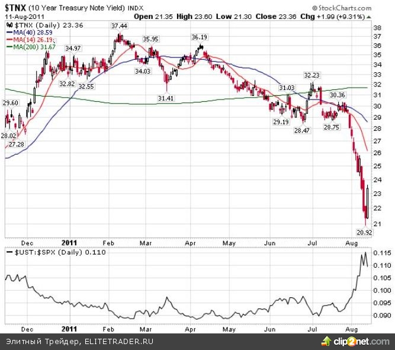Click the clip2net logo icon

tap(326, 341)
